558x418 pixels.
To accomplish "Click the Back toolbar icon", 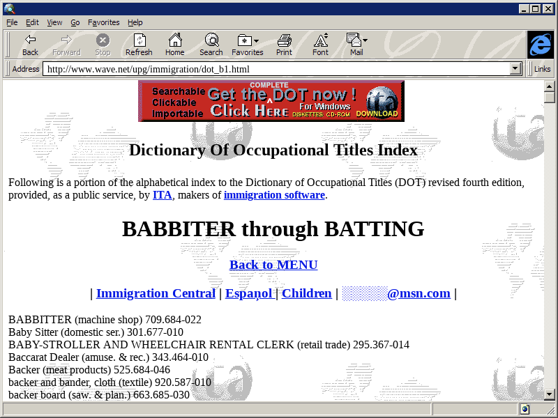I will click(x=30, y=45).
